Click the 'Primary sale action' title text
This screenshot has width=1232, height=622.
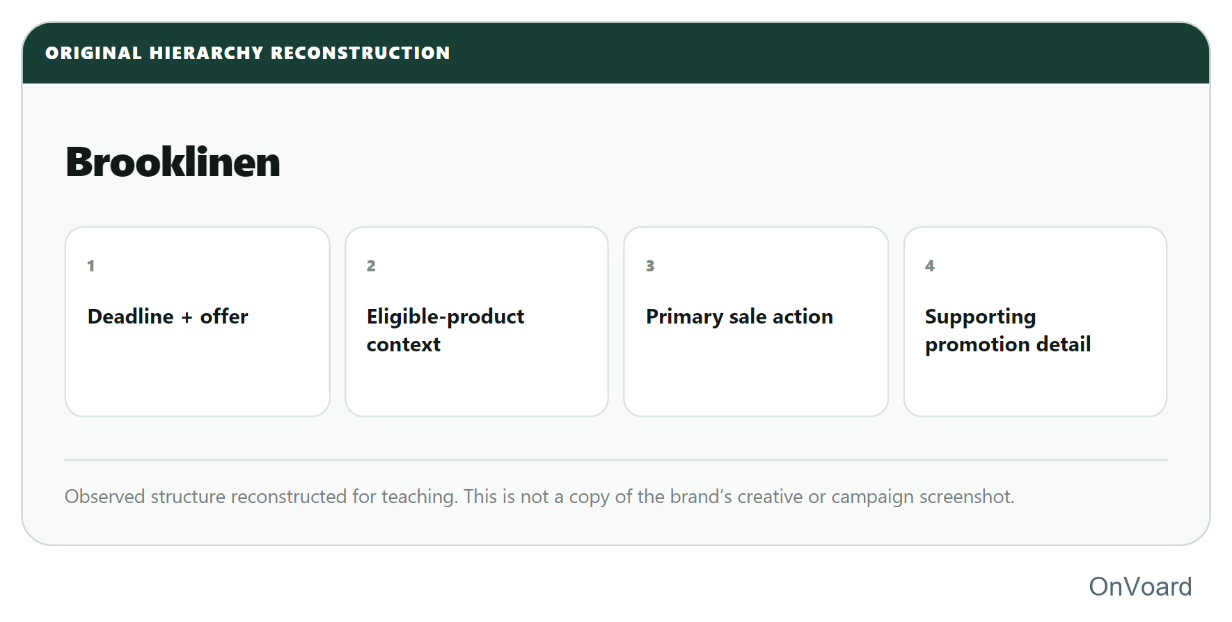click(739, 317)
